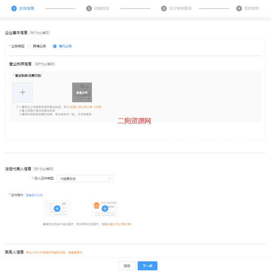Click the 营业执照(无需打码) label
Screen dimensions: 271x272
[x=28, y=76]
